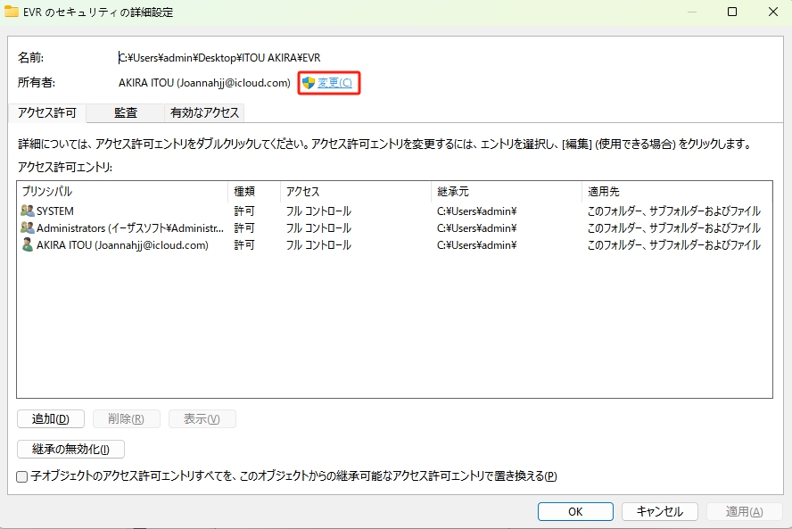Switch to the 有効なアクセス tab
The image size is (792, 529).
click(204, 113)
